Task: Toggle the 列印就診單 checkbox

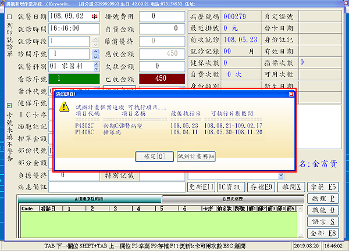Action: (x=8, y=16)
